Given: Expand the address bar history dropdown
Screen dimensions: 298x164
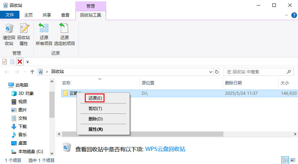Looking at the screenshot, I should 210,72.
